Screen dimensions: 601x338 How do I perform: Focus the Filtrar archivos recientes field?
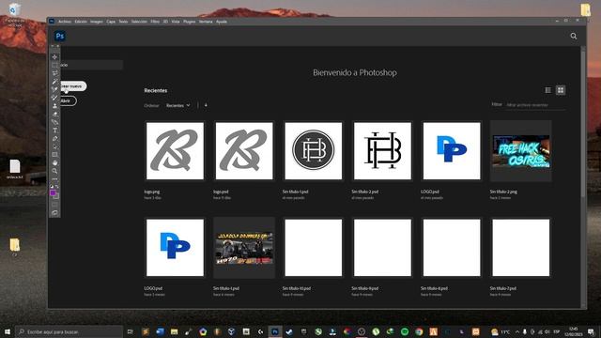[x=535, y=105]
